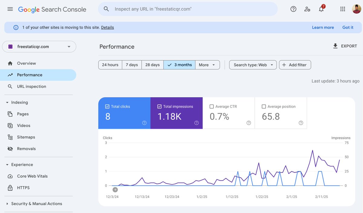Open the help question mark icon

coord(293,9)
